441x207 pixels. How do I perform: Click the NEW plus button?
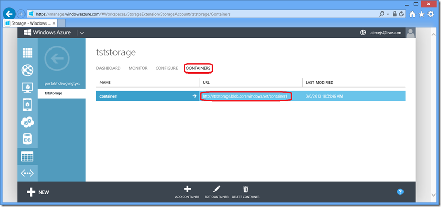(38, 192)
